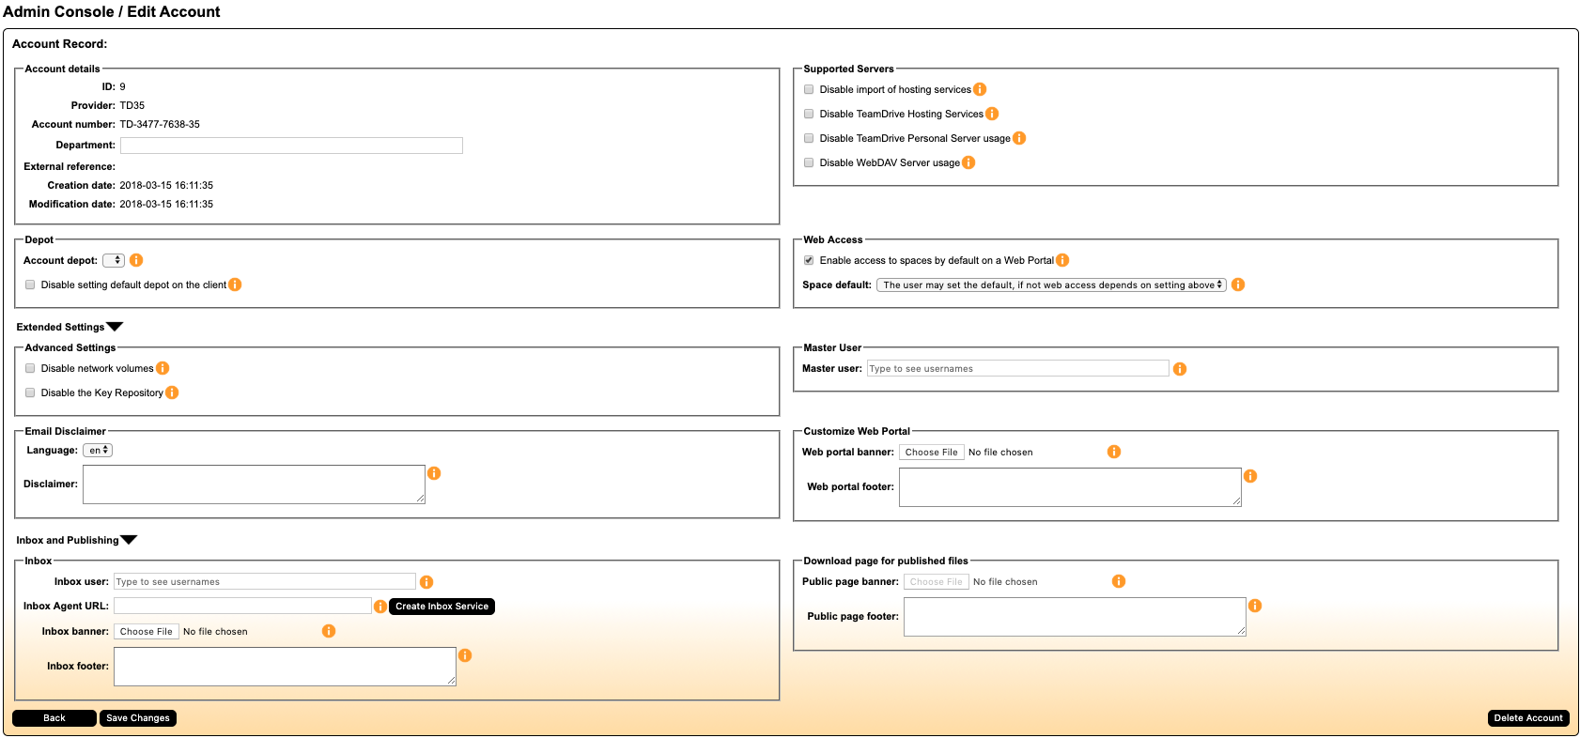Screen dimensions: 1580x738
Task: Click info icon next to Disable WebDAV Server usage
Action: 968,162
